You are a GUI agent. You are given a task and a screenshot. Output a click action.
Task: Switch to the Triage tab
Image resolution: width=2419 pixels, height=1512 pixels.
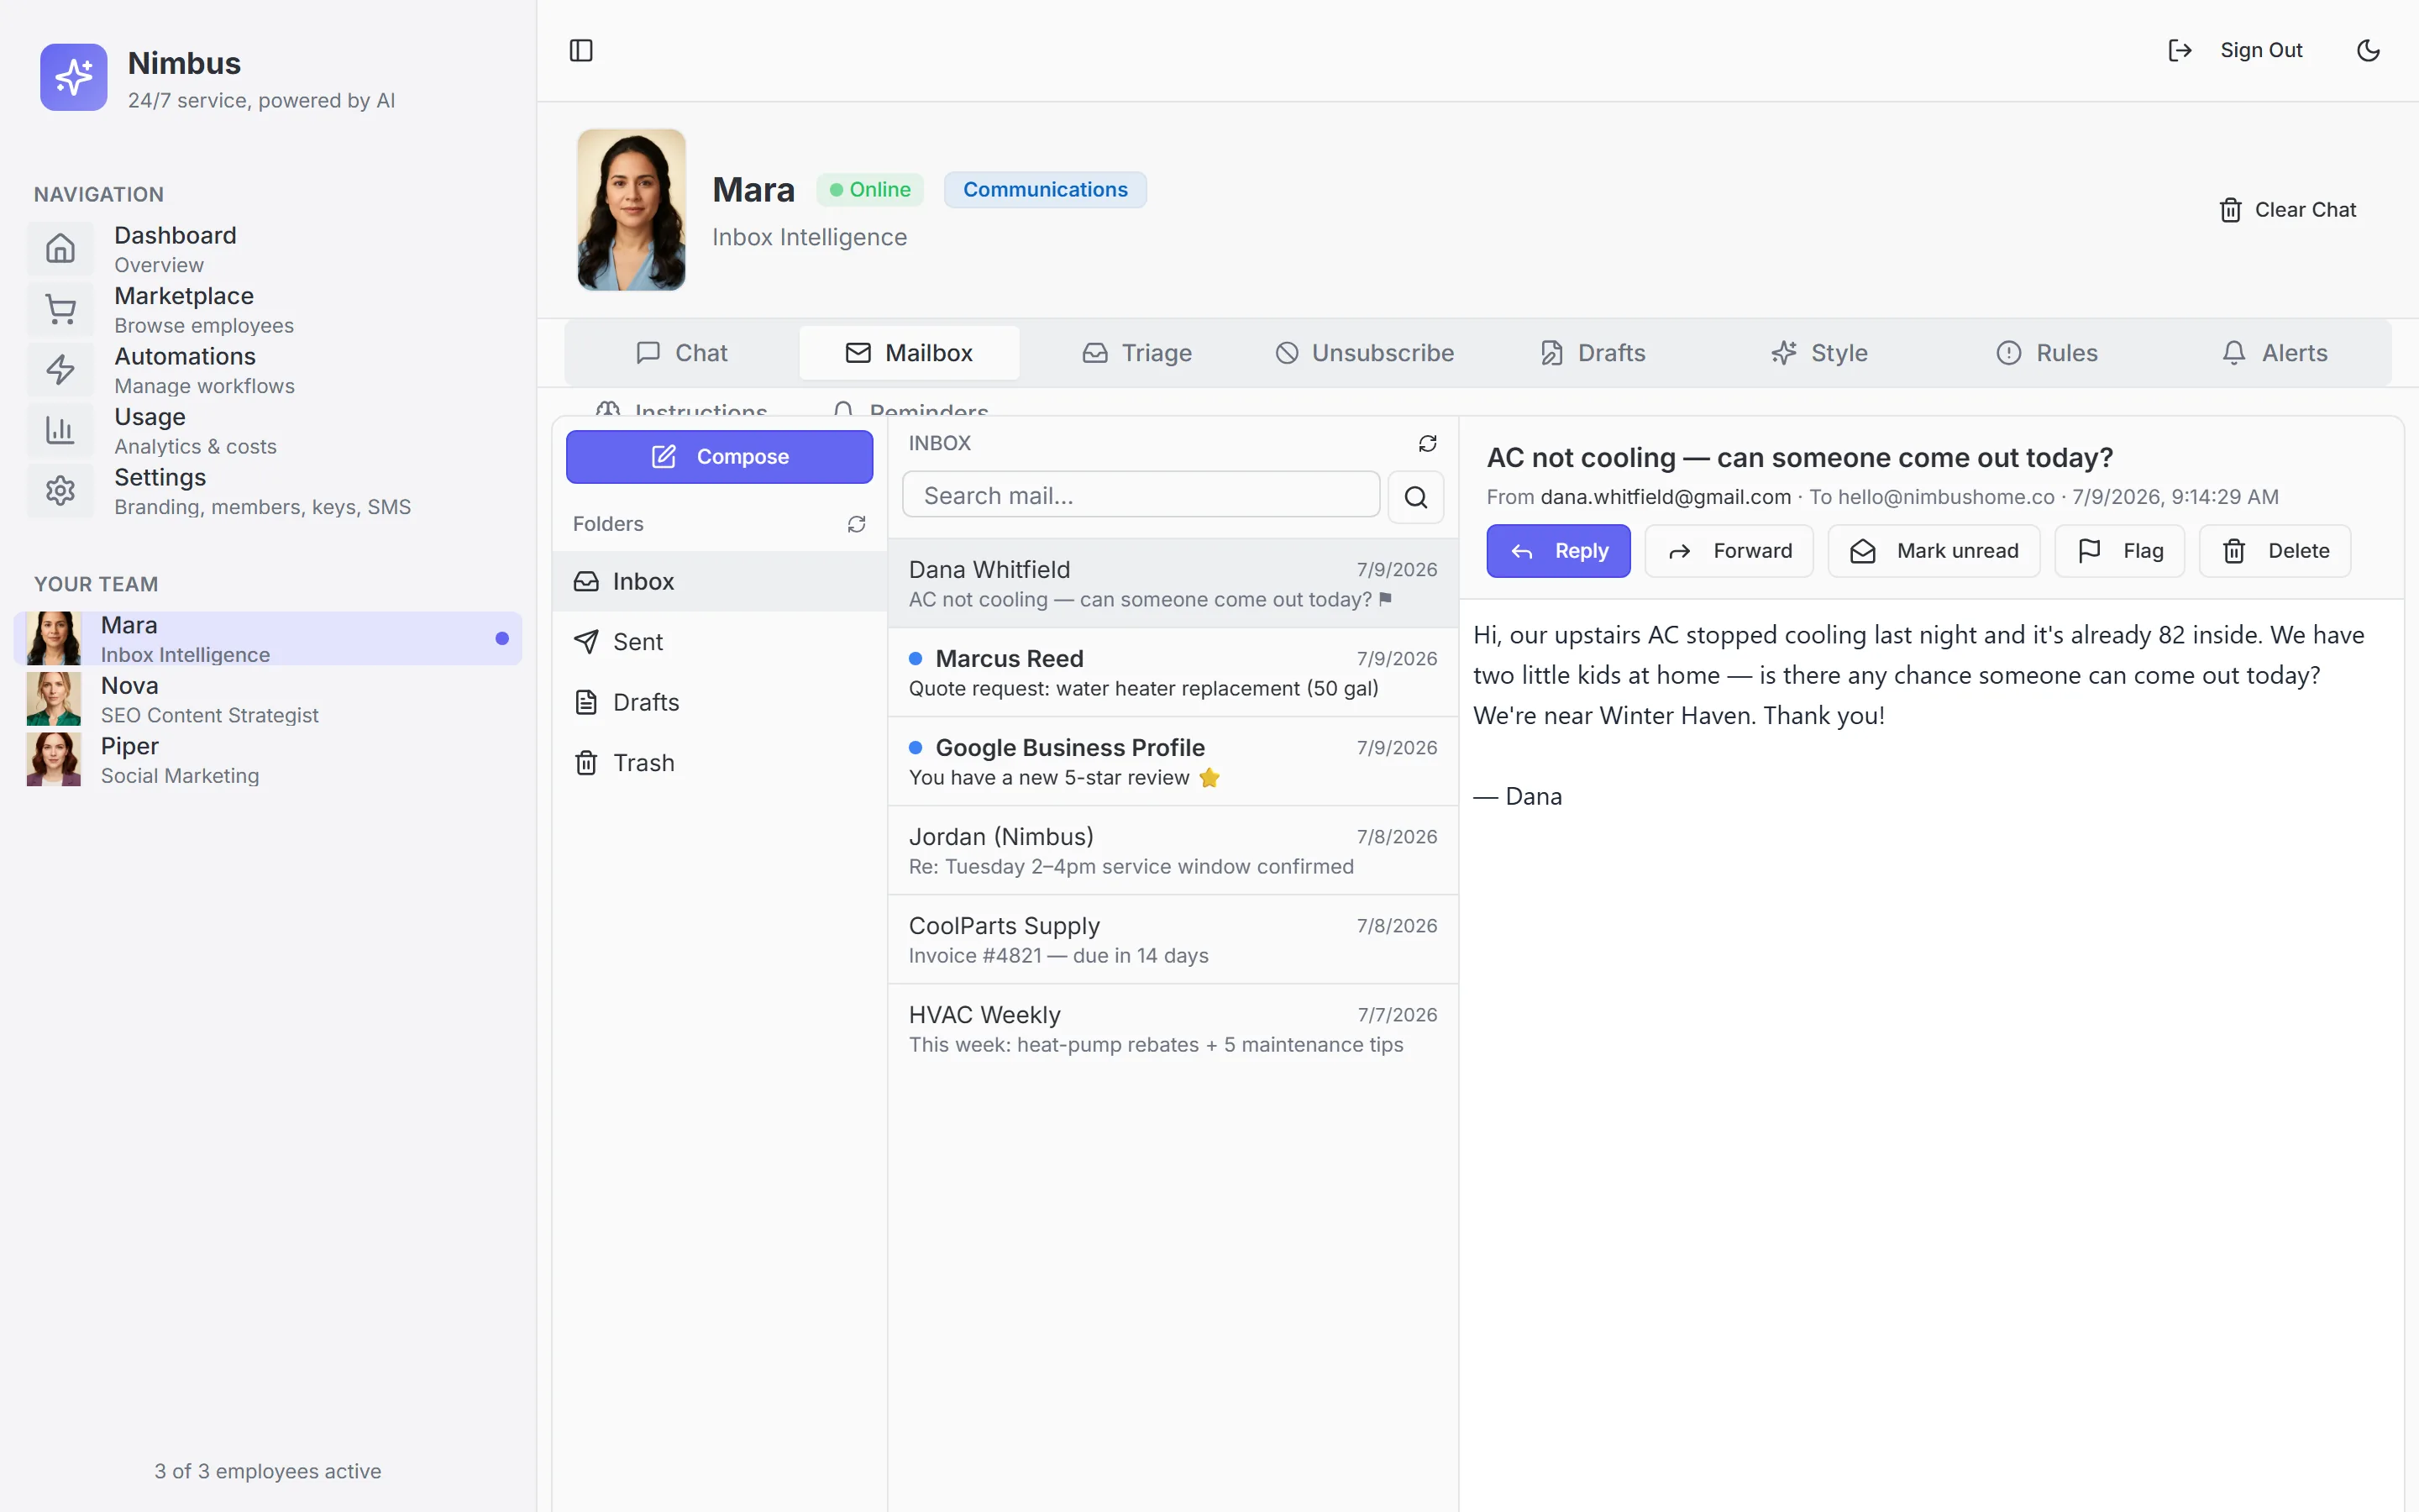1136,353
